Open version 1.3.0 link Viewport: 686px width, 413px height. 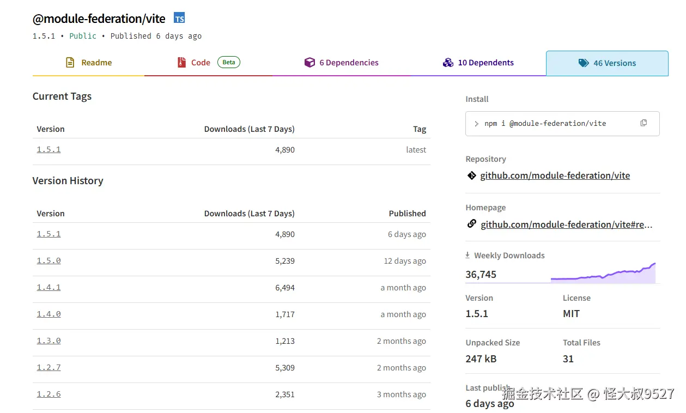[x=48, y=341]
